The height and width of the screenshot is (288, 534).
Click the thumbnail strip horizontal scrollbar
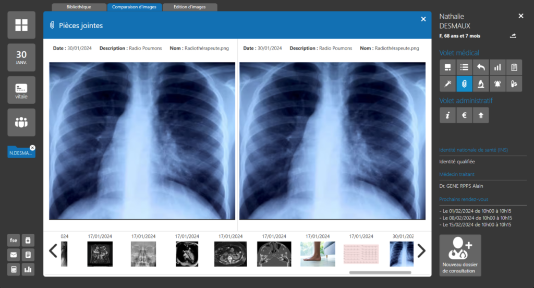(x=380, y=272)
